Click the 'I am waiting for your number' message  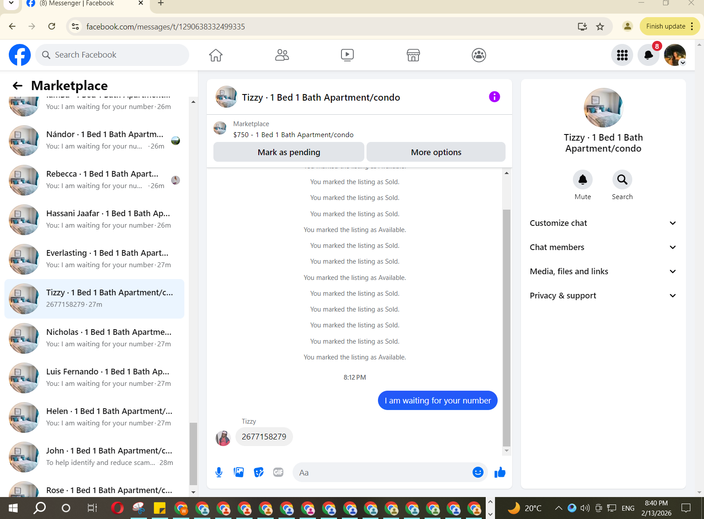coord(438,400)
